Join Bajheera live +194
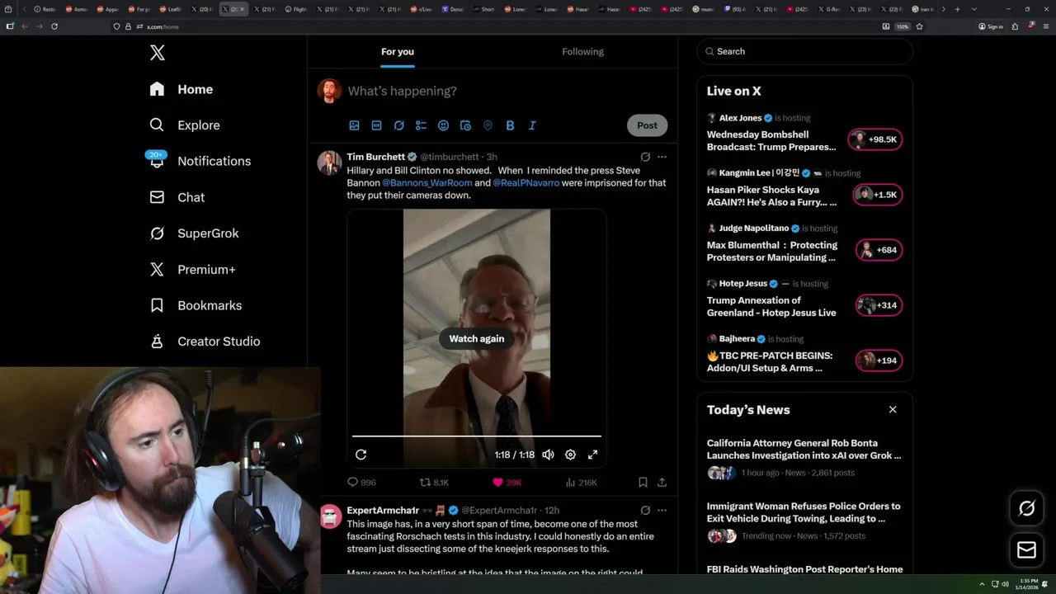Viewport: 1056px width, 594px height. pyautogui.click(x=879, y=361)
